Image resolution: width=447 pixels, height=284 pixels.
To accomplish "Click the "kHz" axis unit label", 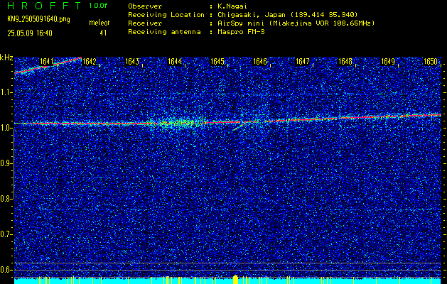I will pos(6,58).
